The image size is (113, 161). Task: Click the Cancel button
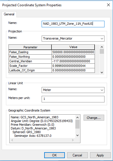click(x=77, y=155)
